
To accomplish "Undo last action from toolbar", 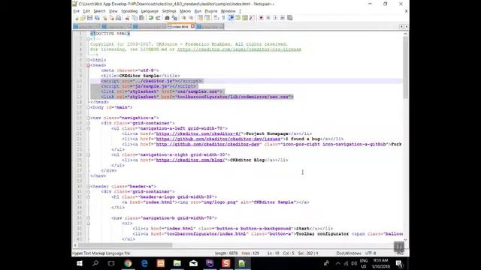I will point(150,18).
